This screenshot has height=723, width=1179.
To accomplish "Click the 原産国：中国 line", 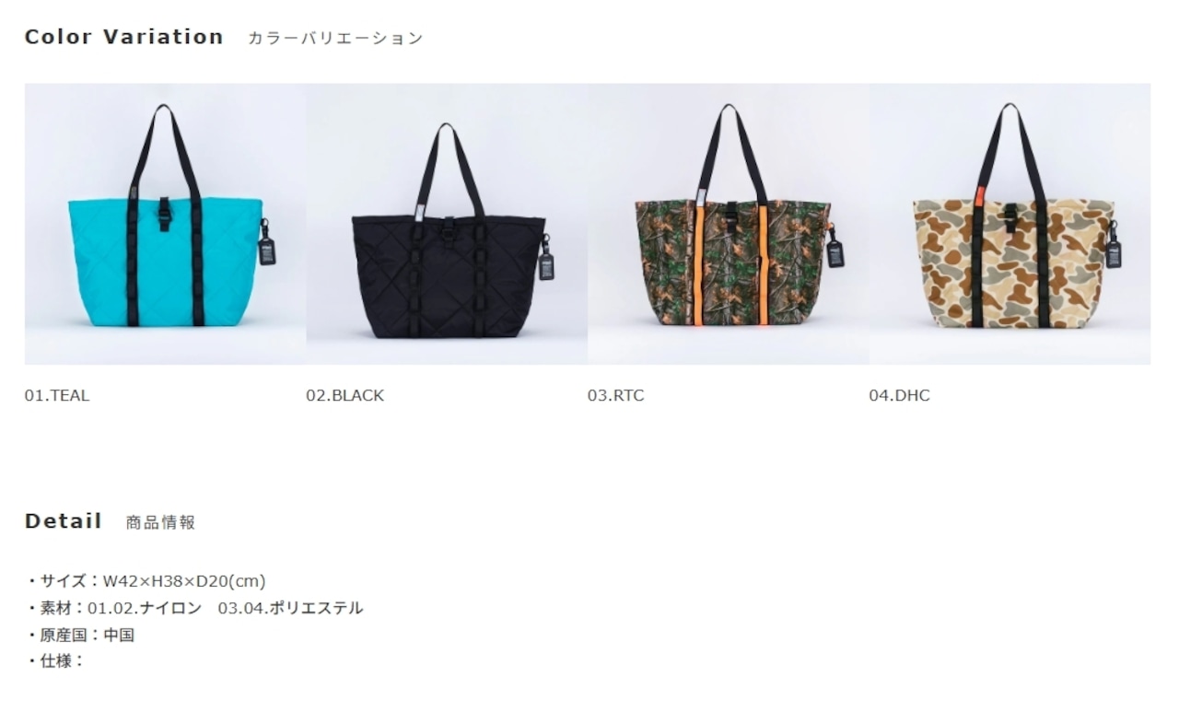I will coord(80,635).
